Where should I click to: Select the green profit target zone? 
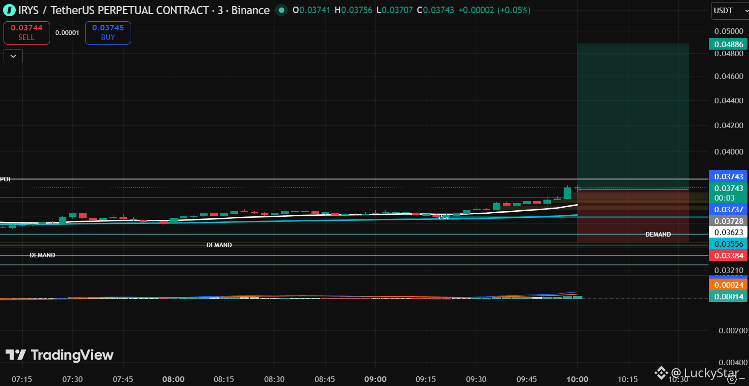(633, 117)
